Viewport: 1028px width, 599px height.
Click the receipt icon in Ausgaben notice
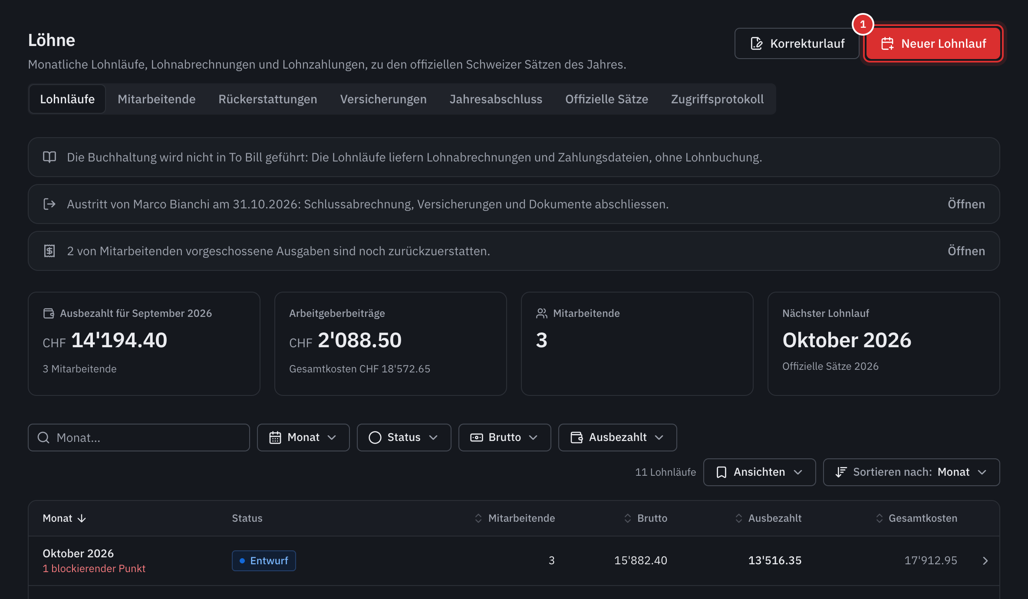coord(49,251)
